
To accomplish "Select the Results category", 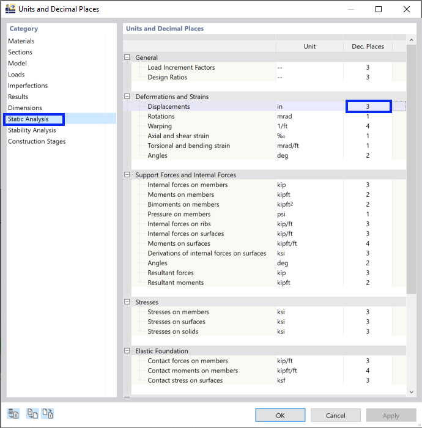I will [x=18, y=97].
